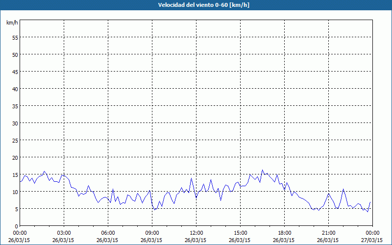Pick the 15:00 time label
The height and width of the screenshot is (245, 392).
[241, 233]
